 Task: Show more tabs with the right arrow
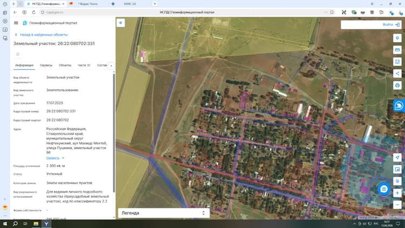[111, 66]
